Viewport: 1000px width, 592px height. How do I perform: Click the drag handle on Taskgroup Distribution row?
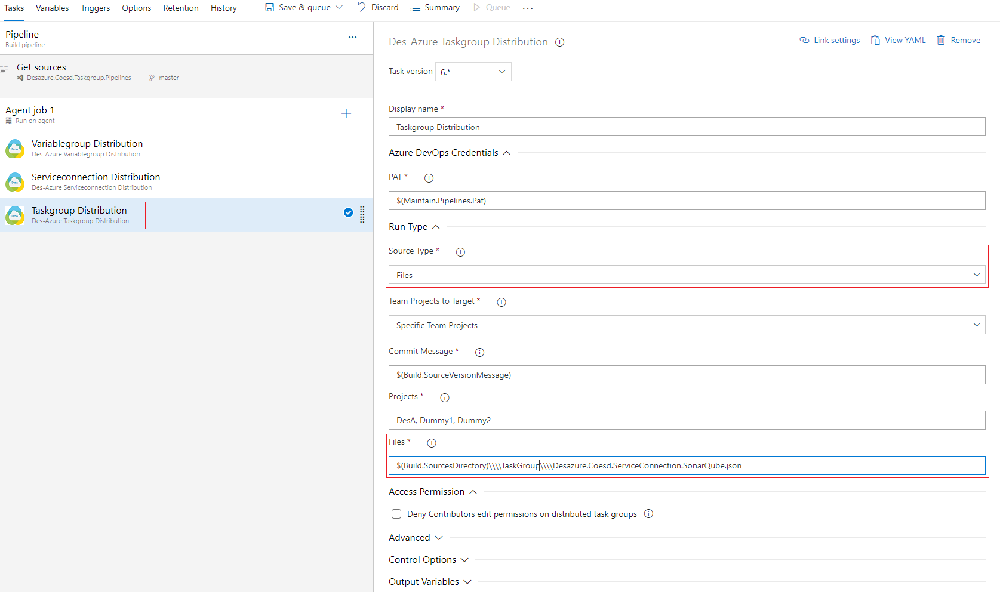(362, 214)
